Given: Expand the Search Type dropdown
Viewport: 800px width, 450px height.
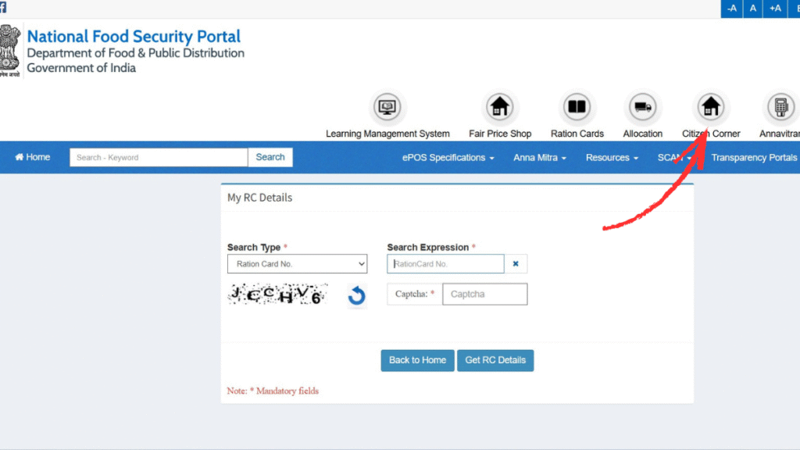Looking at the screenshot, I should click(297, 264).
